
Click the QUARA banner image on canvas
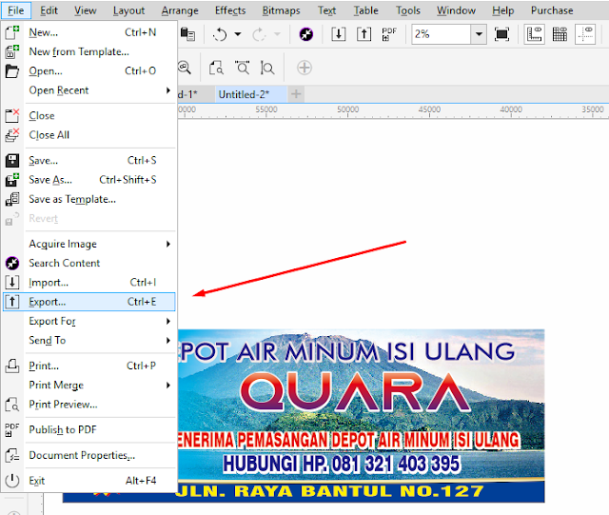[x=362, y=415]
